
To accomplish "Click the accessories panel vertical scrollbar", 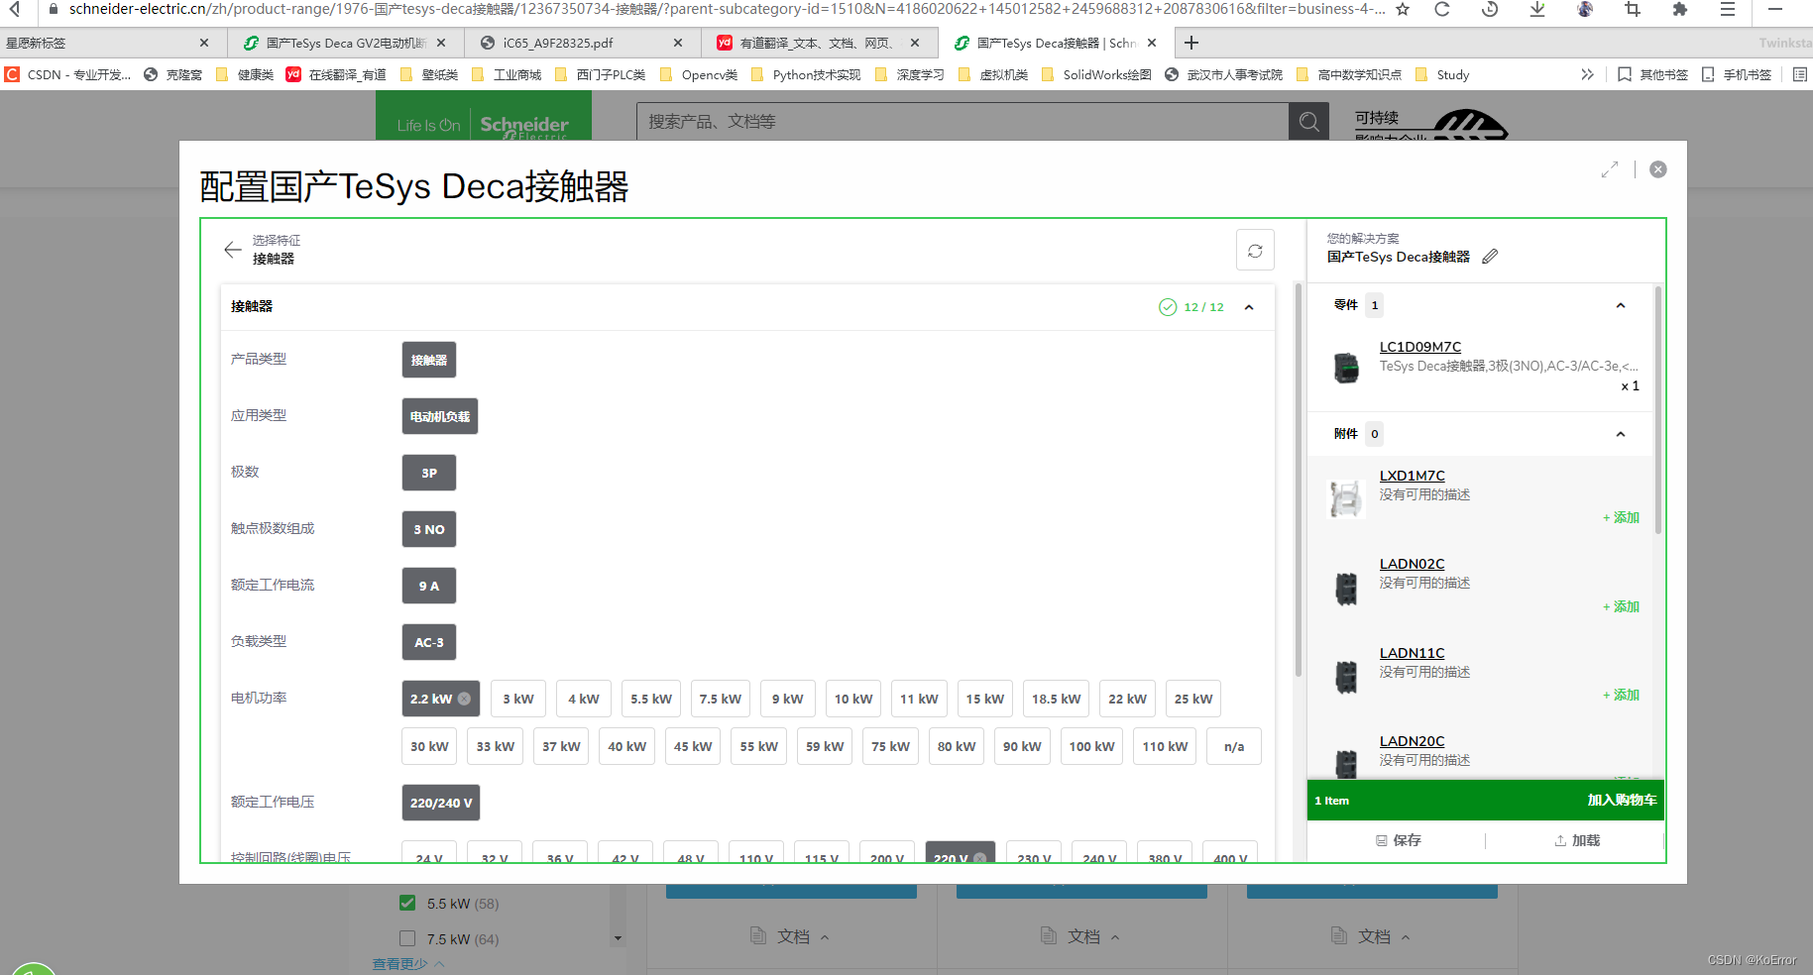I will pos(1658,411).
